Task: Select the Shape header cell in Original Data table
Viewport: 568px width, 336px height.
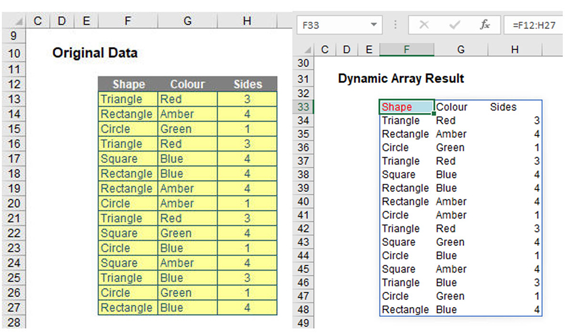Action: tap(128, 84)
